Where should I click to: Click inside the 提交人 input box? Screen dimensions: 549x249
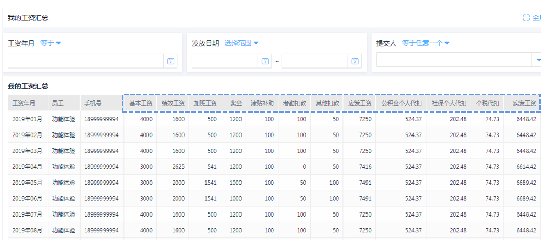453,61
